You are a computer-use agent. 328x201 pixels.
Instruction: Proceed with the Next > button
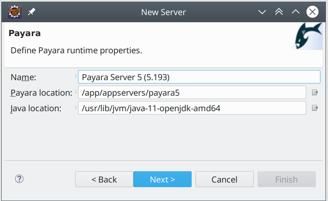[x=162, y=179]
